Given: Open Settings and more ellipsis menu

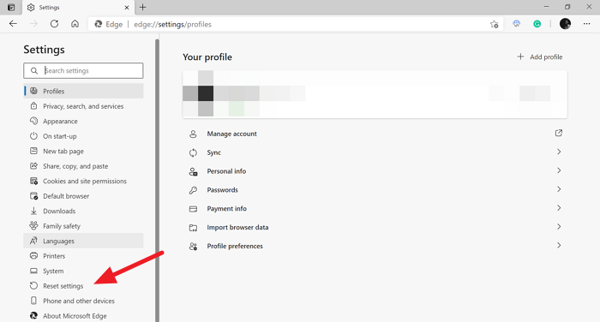Looking at the screenshot, I should point(586,24).
